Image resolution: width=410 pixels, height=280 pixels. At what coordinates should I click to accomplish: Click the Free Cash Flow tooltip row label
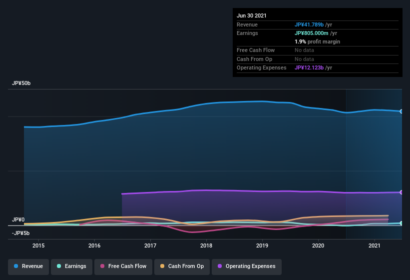[x=256, y=50]
